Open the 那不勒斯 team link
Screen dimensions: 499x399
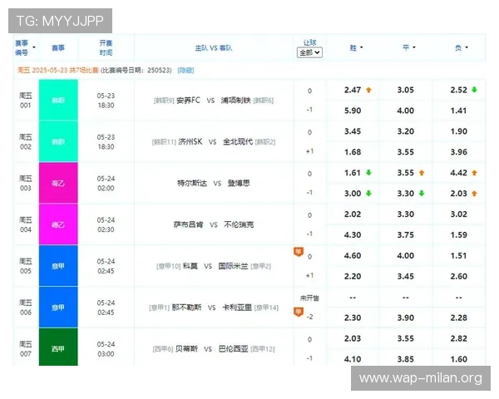pyautogui.click(x=186, y=308)
